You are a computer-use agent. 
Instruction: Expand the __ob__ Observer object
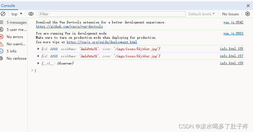pyautogui.click(x=39, y=63)
